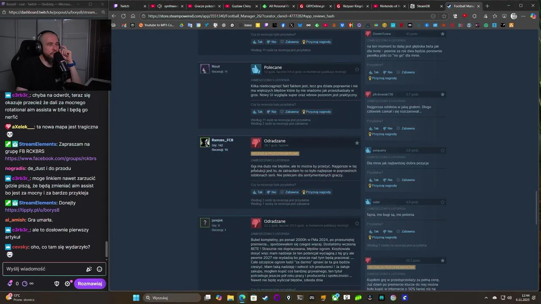Click the Rozmawiaj chat button
This screenshot has height=304, width=541.
tap(90, 284)
